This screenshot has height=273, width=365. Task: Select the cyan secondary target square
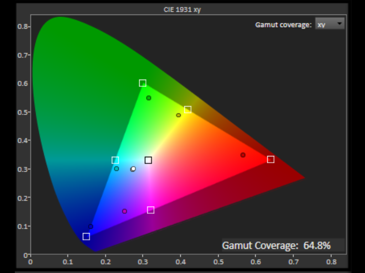pos(115,160)
